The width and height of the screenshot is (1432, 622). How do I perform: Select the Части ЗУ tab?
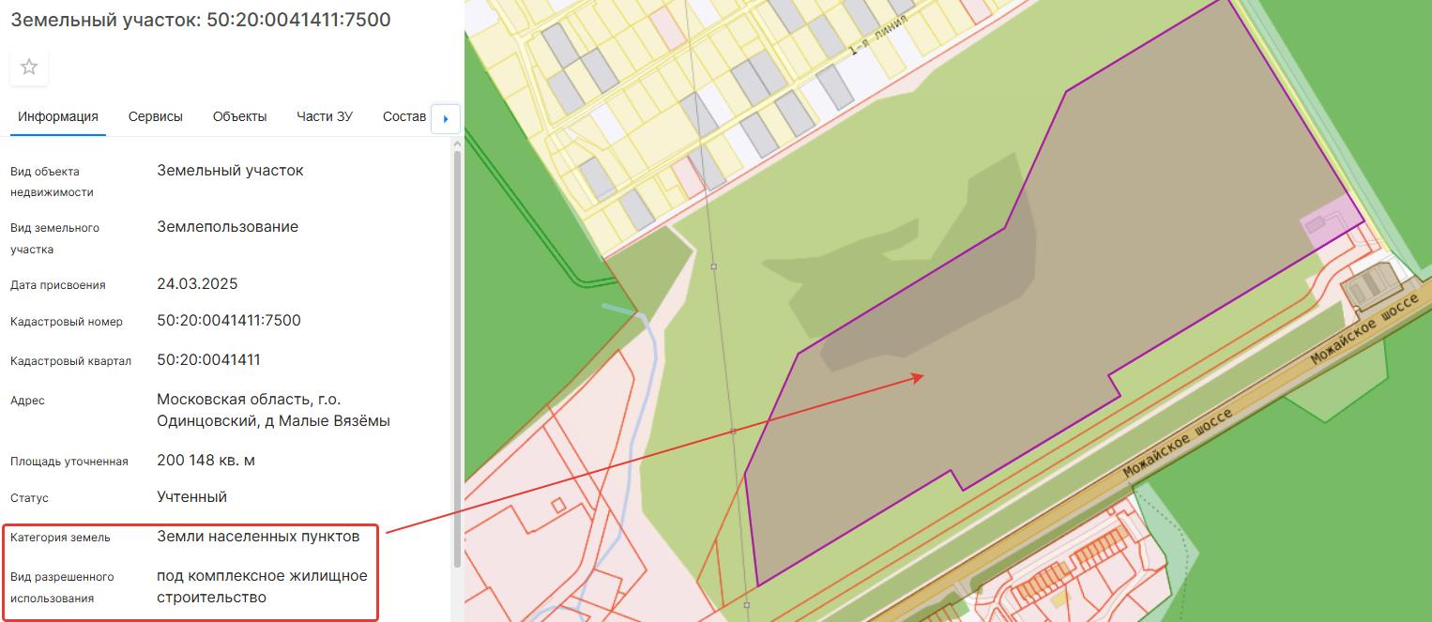coord(325,116)
